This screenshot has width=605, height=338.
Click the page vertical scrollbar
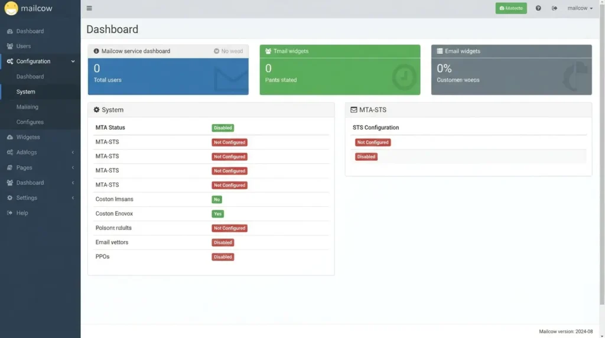(602, 154)
